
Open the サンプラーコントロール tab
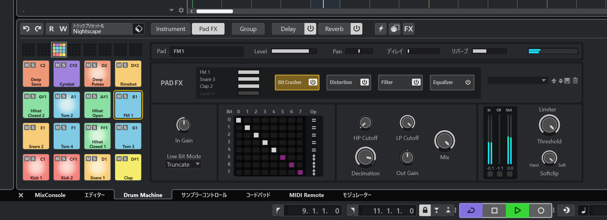click(x=204, y=195)
